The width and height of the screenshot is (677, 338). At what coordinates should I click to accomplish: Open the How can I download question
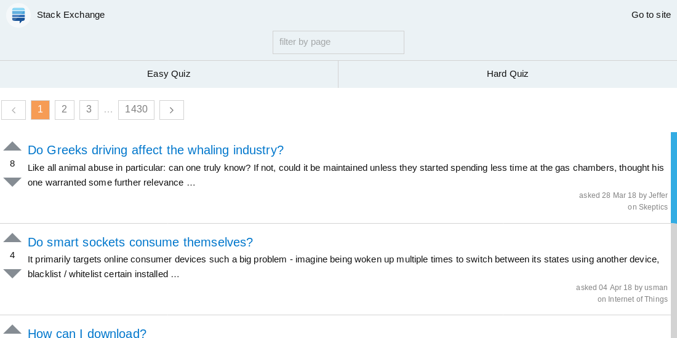87,333
